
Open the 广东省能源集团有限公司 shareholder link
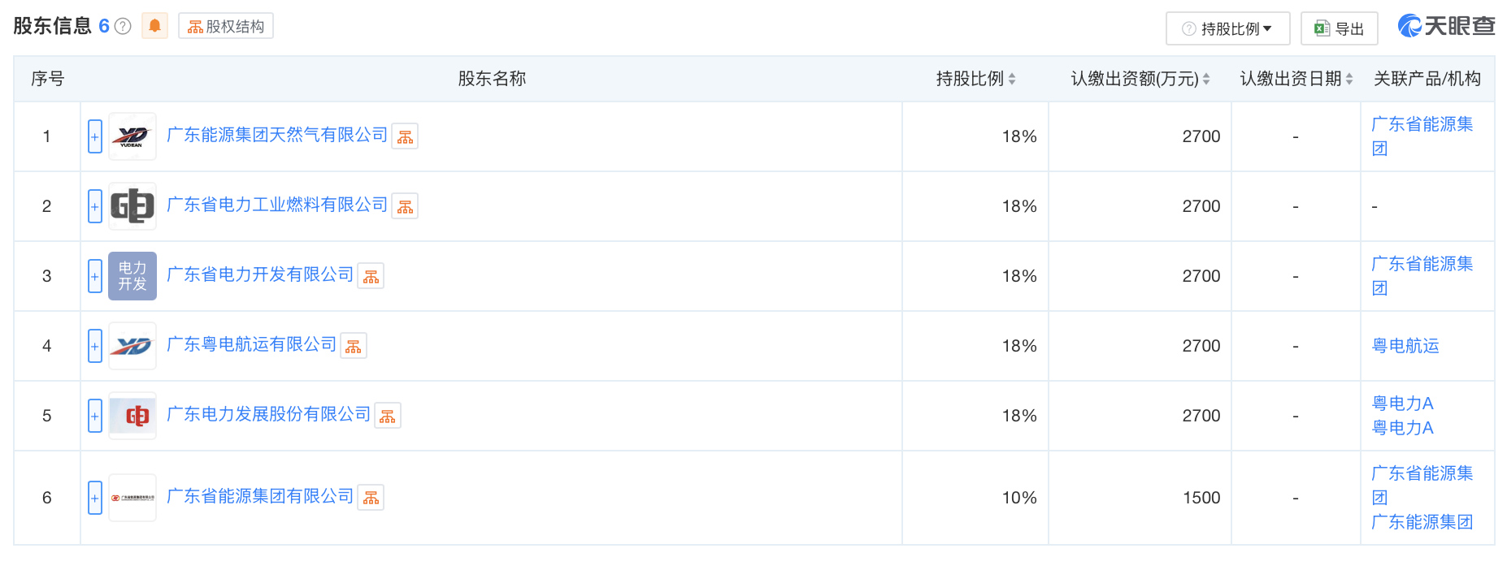coord(260,496)
